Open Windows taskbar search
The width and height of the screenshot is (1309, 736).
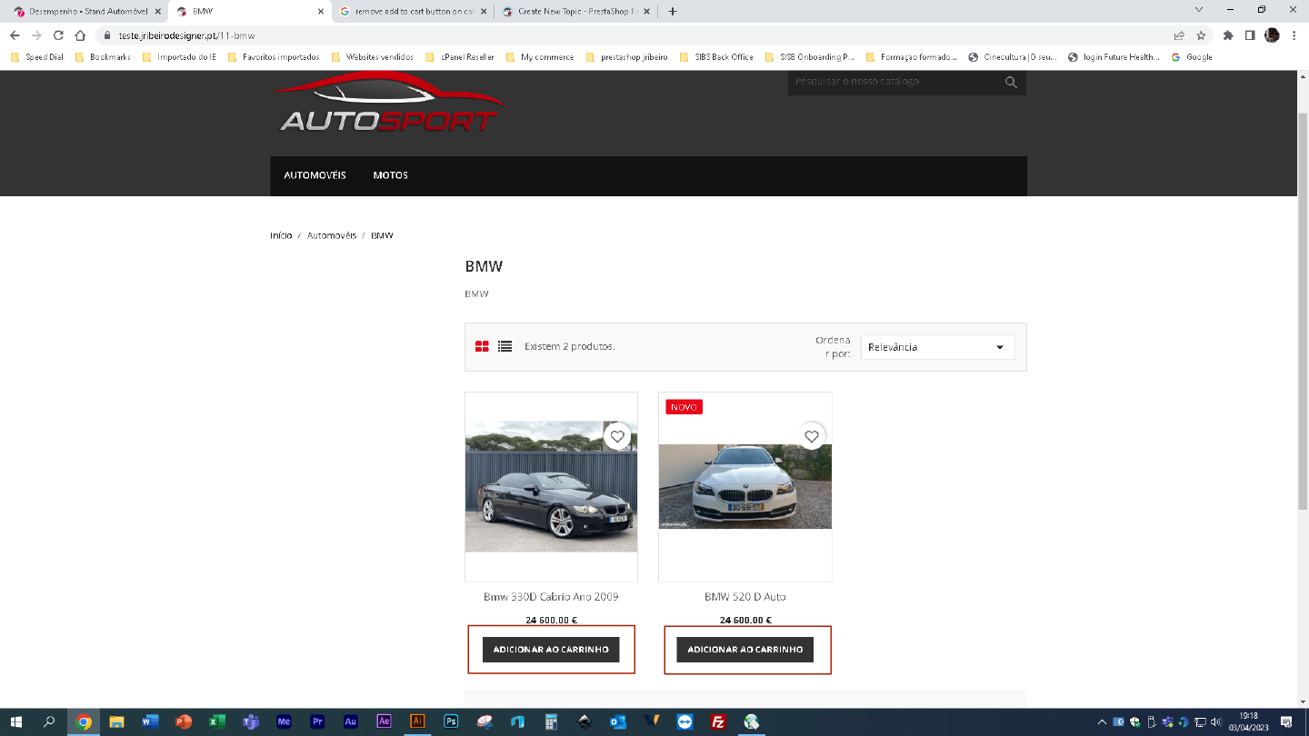point(49,722)
